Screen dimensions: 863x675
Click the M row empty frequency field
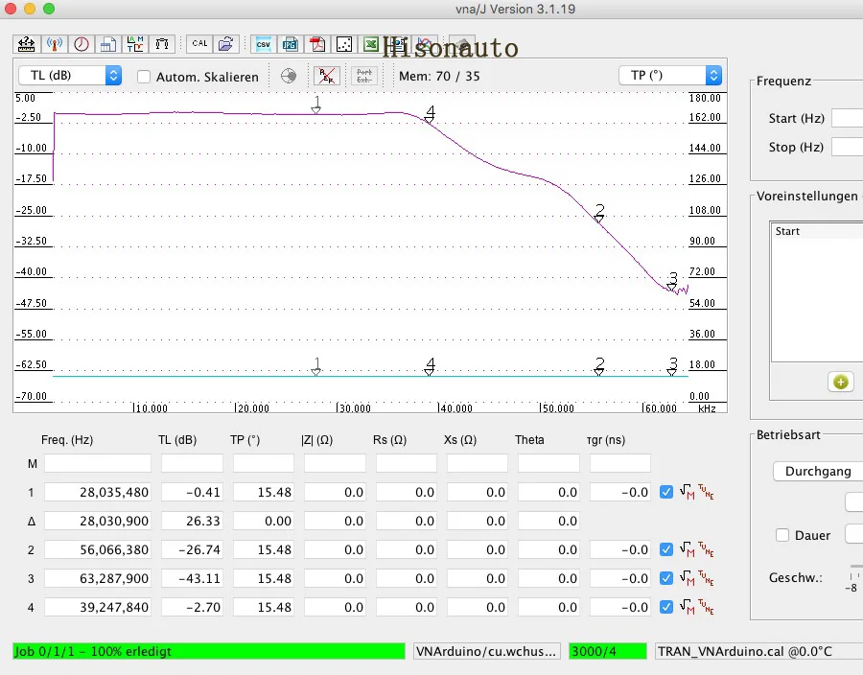click(98, 463)
